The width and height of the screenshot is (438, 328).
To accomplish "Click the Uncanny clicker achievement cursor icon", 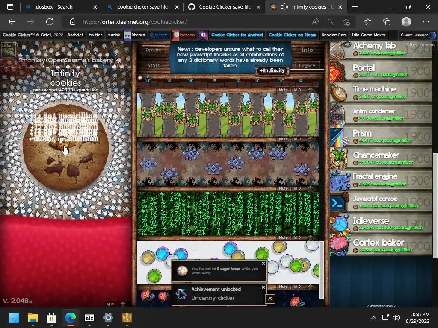I will (x=181, y=294).
